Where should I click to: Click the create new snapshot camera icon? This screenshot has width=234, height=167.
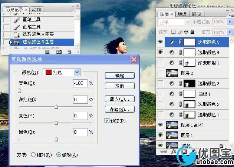pos(59,52)
